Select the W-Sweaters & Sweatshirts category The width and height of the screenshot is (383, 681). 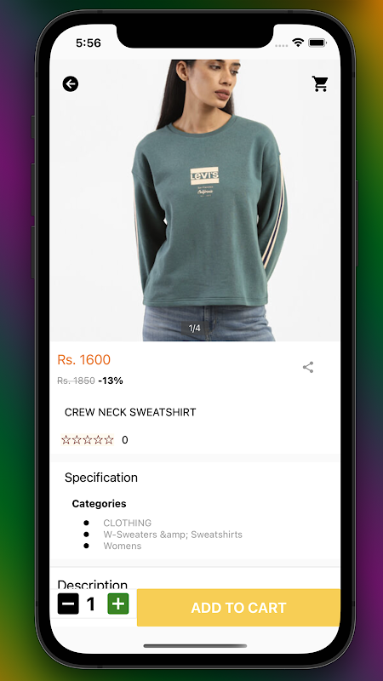click(x=173, y=535)
